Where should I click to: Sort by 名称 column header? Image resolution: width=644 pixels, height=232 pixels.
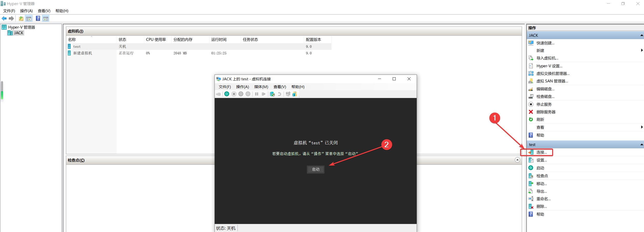pyautogui.click(x=92, y=40)
